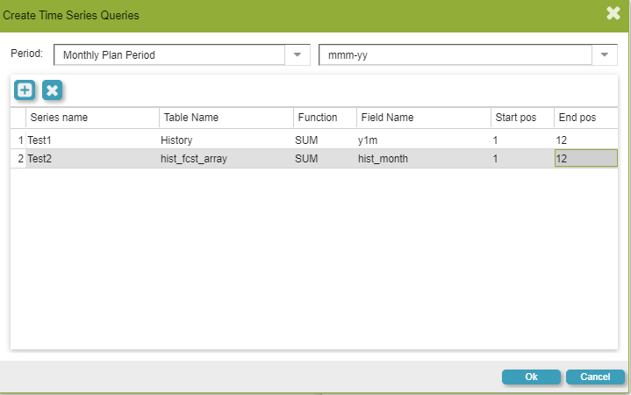Image resolution: width=631 pixels, height=395 pixels.
Task: Close the Create Time Series Queries dialog
Action: (x=613, y=13)
